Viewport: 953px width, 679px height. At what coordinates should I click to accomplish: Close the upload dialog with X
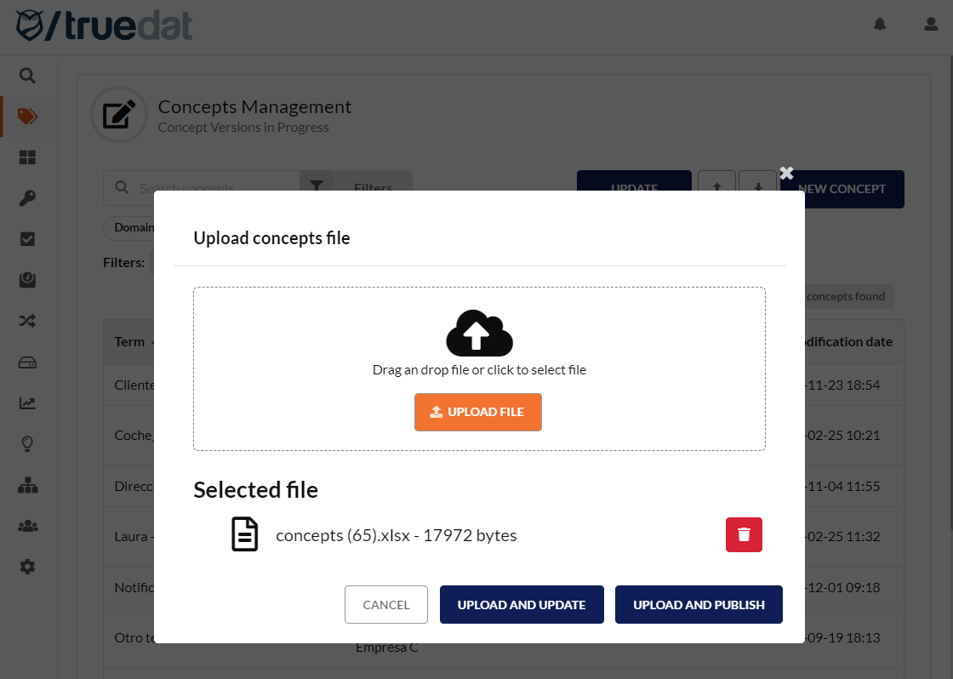786,173
